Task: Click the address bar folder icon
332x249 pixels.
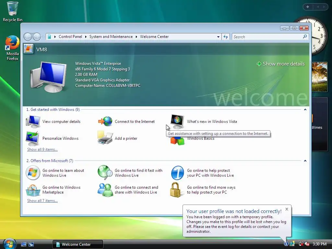Action: (49, 37)
